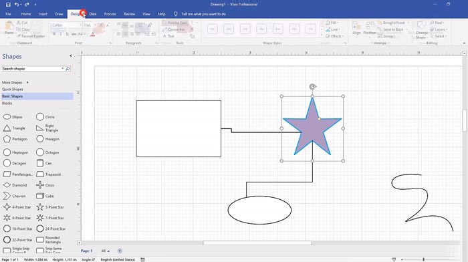Image resolution: width=468 pixels, height=262 pixels.
Task: Select the Diamond shape in stencil
Action: click(x=15, y=185)
